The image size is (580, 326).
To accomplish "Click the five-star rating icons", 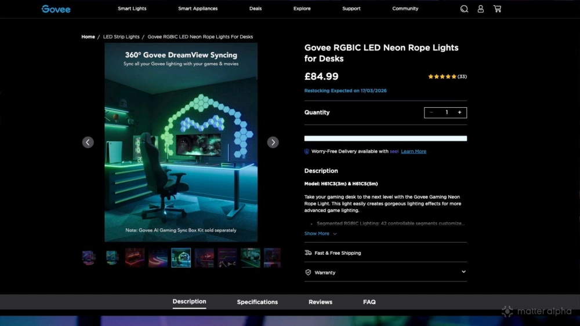I will [x=442, y=76].
